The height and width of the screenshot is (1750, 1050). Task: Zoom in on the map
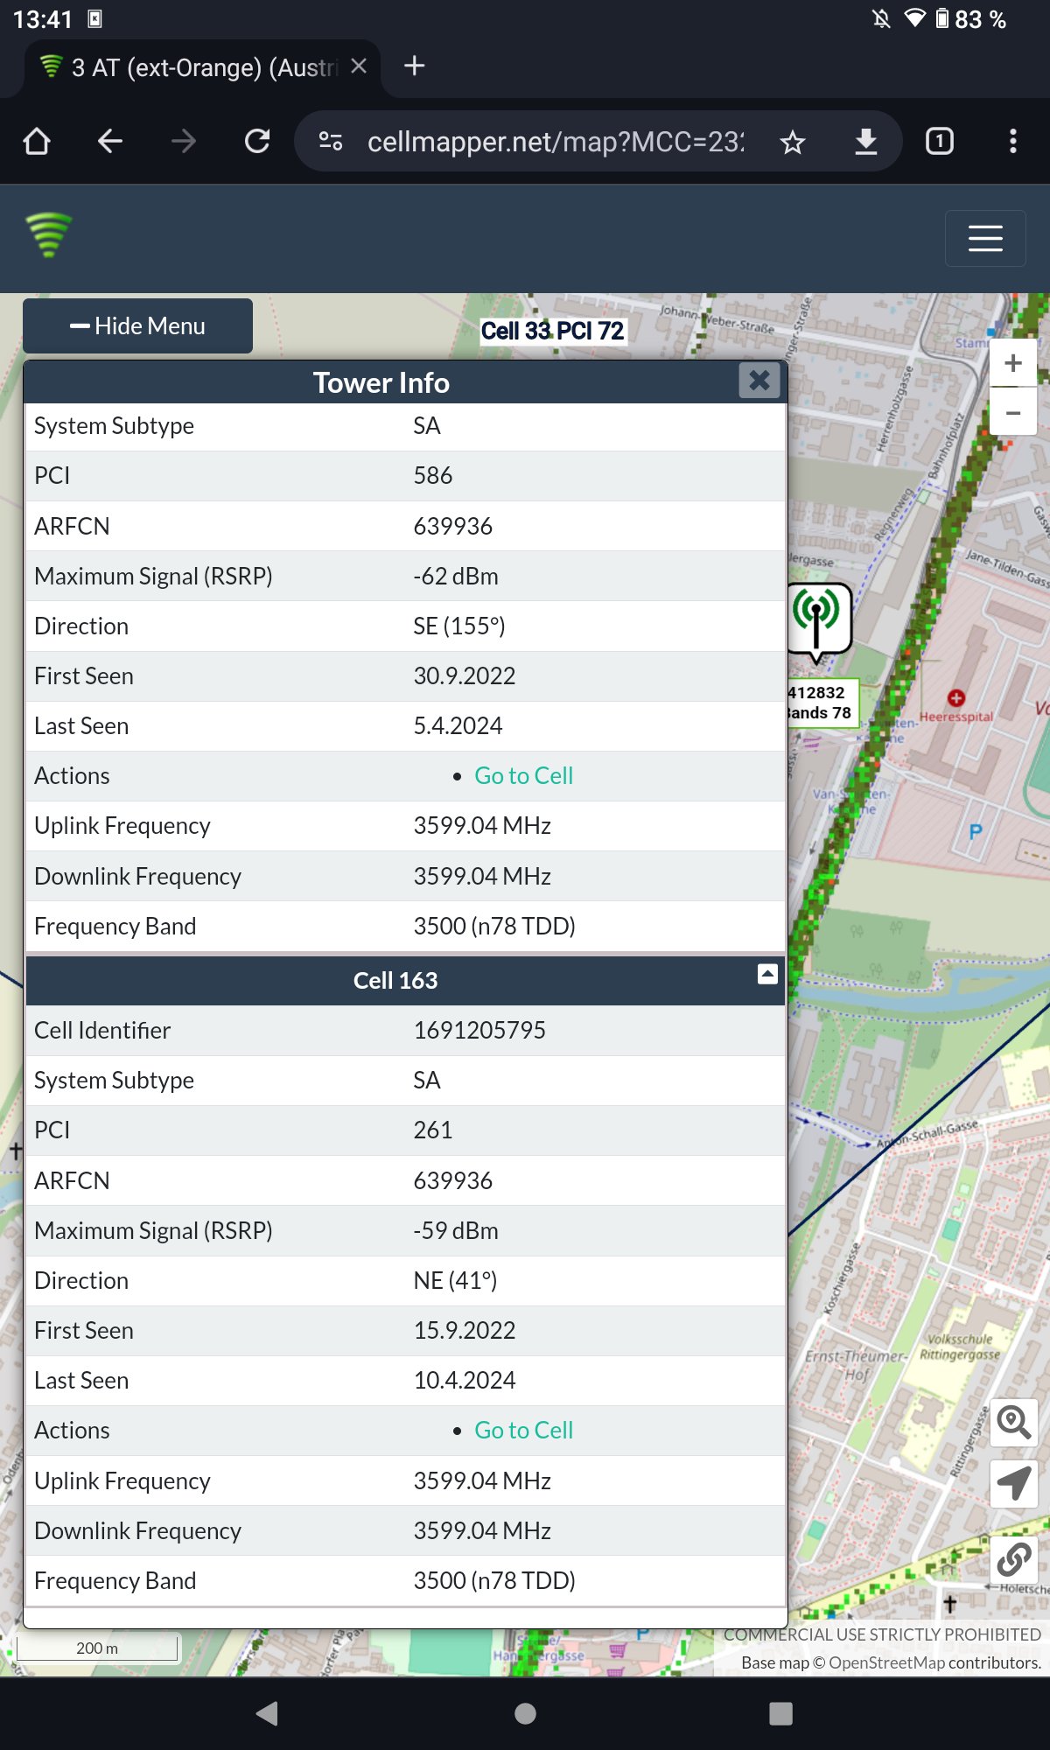point(1013,363)
